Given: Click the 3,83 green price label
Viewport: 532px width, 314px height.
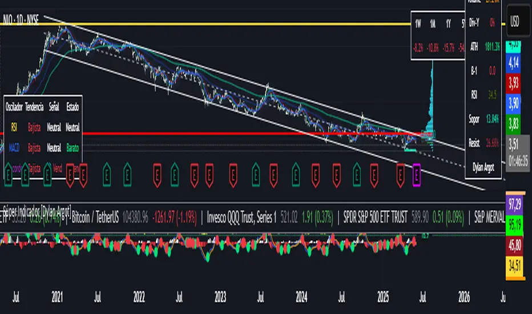Looking at the screenshot, I should point(513,124).
